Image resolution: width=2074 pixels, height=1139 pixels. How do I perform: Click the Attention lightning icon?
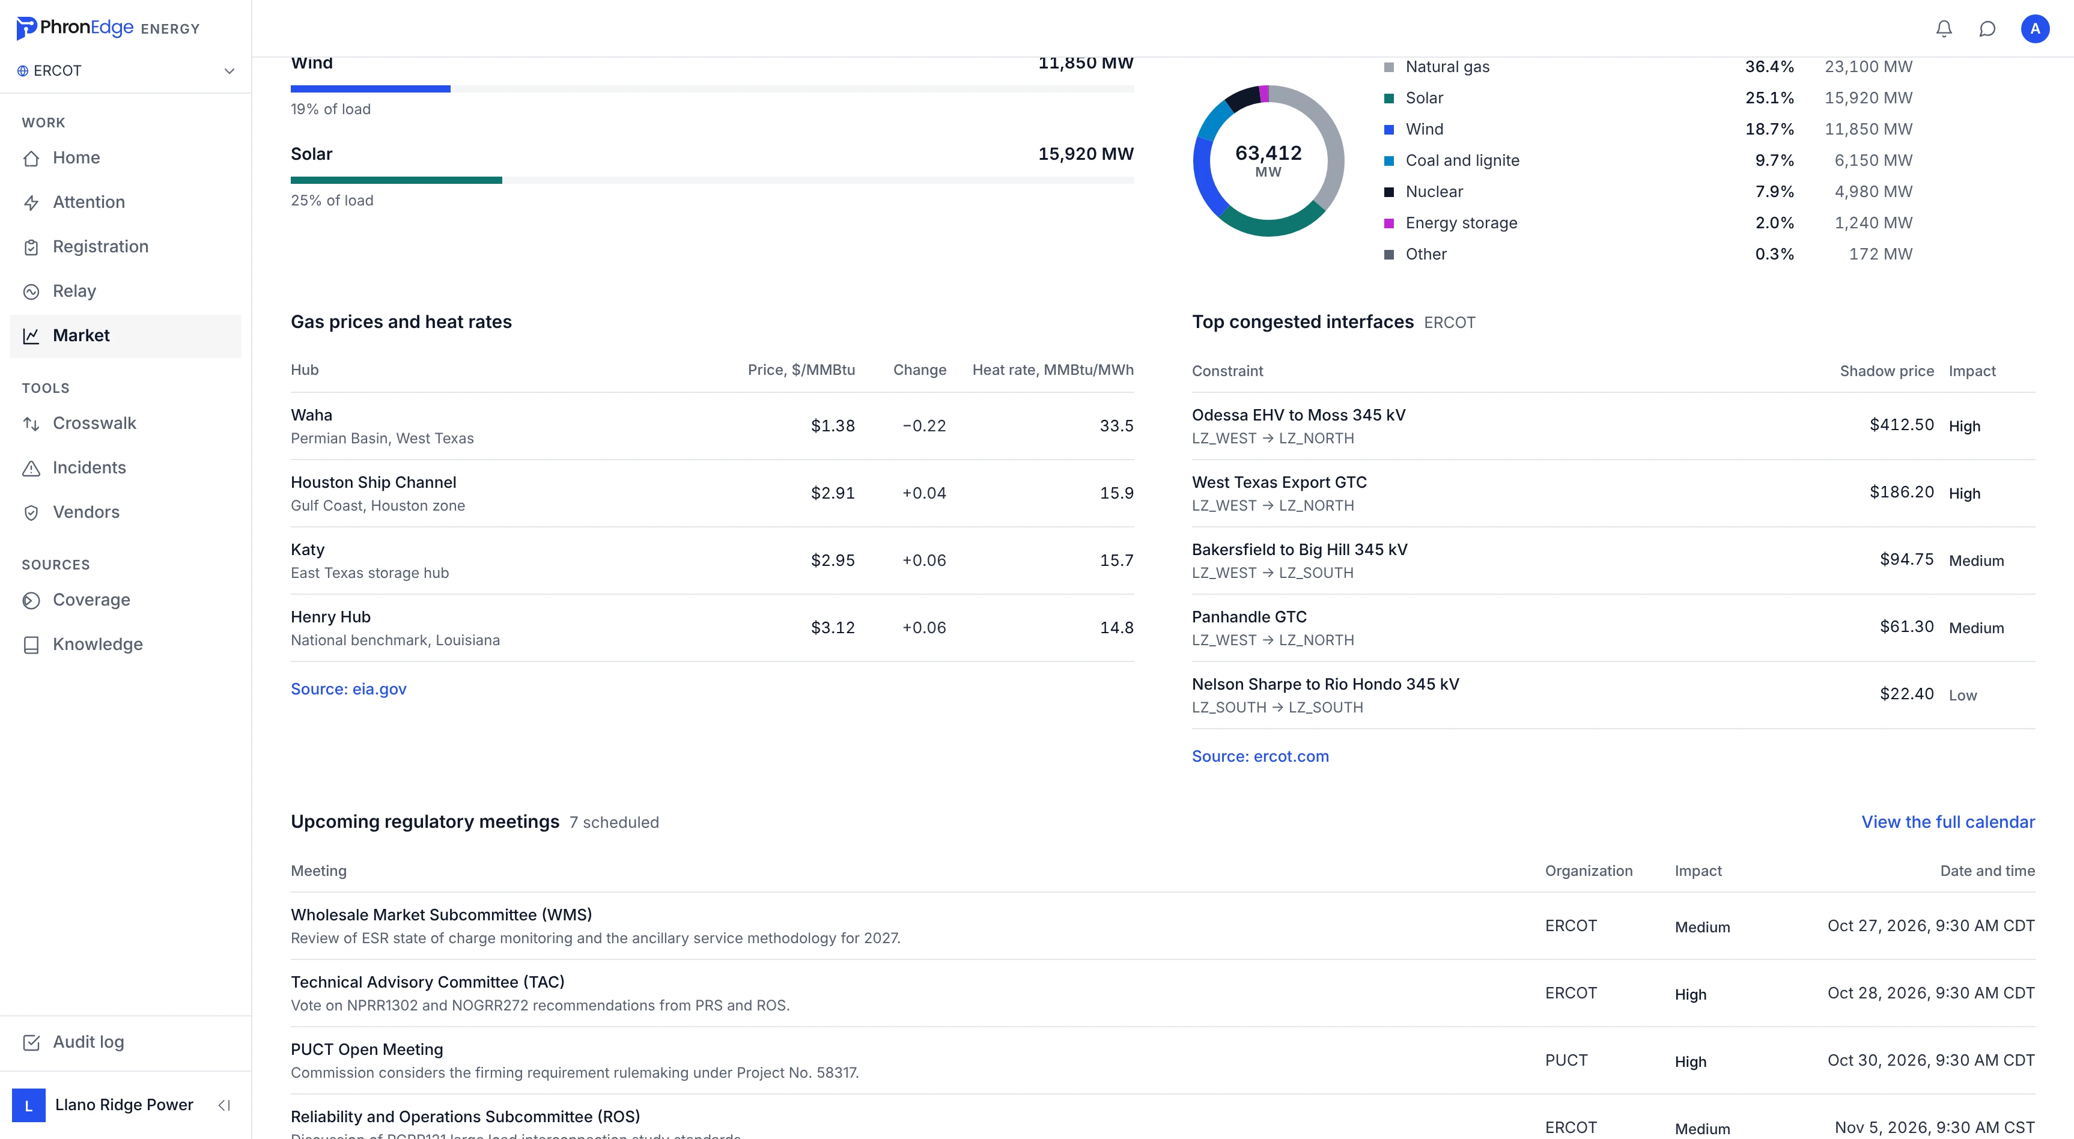[x=31, y=202]
